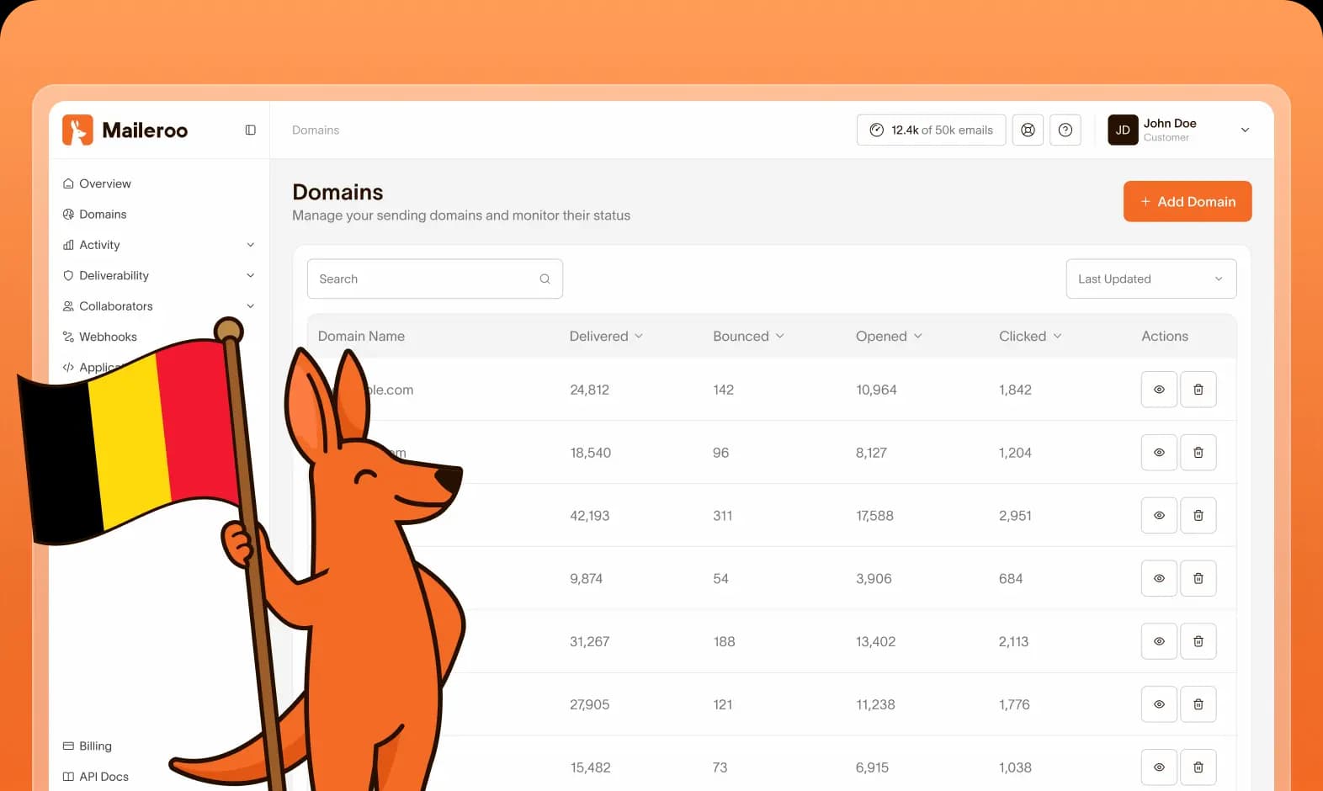Click the 684 clicked cell

pyautogui.click(x=1011, y=578)
